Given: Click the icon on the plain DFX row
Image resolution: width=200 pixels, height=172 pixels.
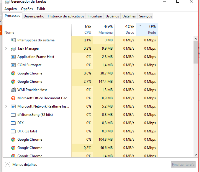Looking at the screenshot, I should [x=13, y=123].
